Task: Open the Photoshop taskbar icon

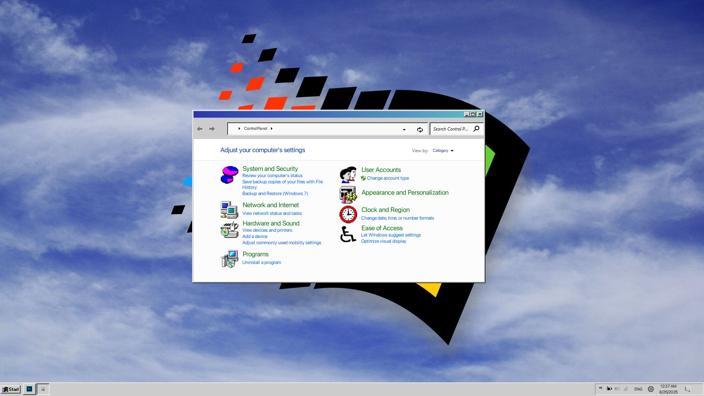Action: point(29,389)
